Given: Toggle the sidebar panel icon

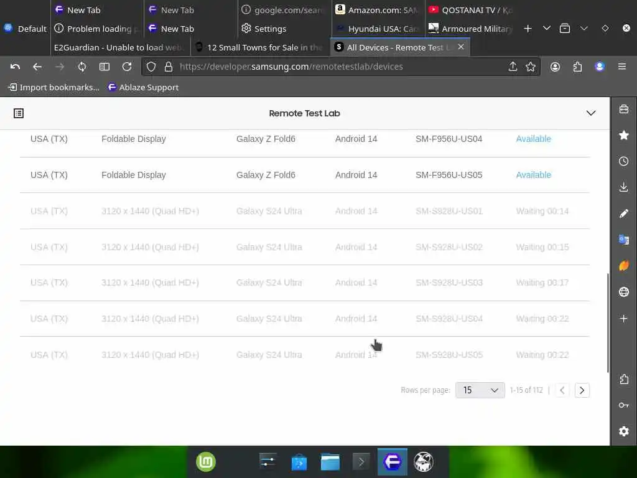Looking at the screenshot, I should click(x=105, y=67).
